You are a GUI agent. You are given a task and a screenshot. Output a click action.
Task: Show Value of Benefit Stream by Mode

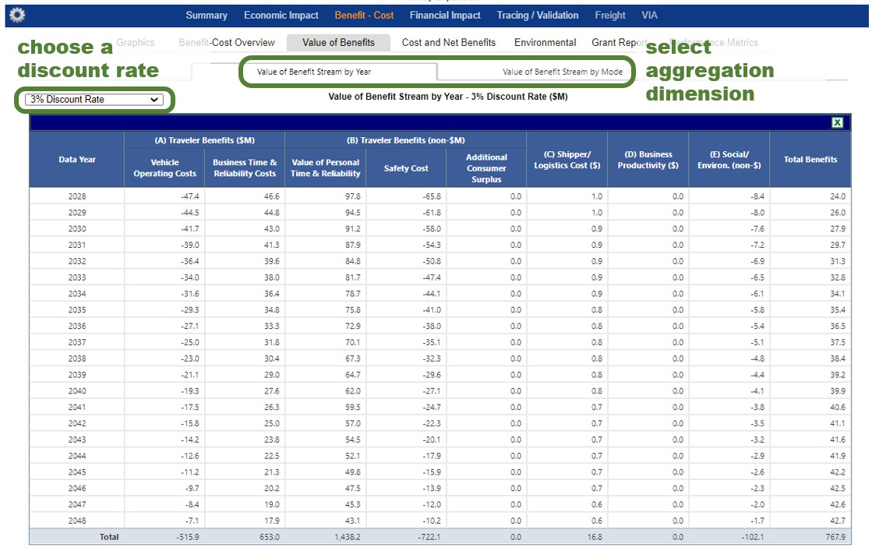(x=562, y=72)
